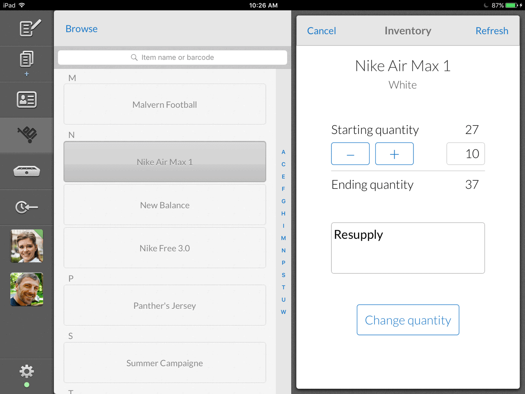Jump to letter C in index
This screenshot has width=525, height=394.
click(x=283, y=164)
